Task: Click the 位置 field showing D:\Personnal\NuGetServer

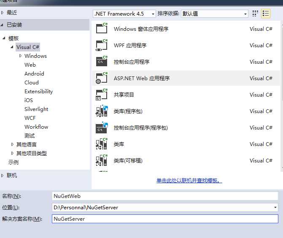Action: click(x=165, y=208)
